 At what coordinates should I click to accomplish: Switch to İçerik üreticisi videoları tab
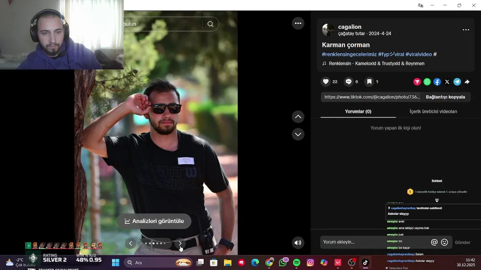click(x=433, y=111)
